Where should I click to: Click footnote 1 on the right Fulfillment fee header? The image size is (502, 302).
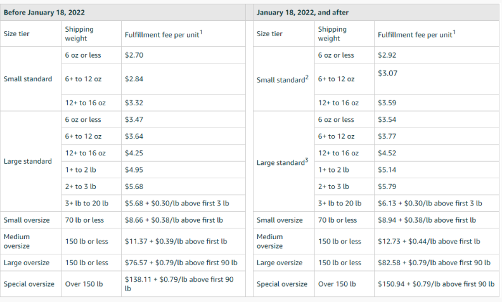(x=454, y=32)
